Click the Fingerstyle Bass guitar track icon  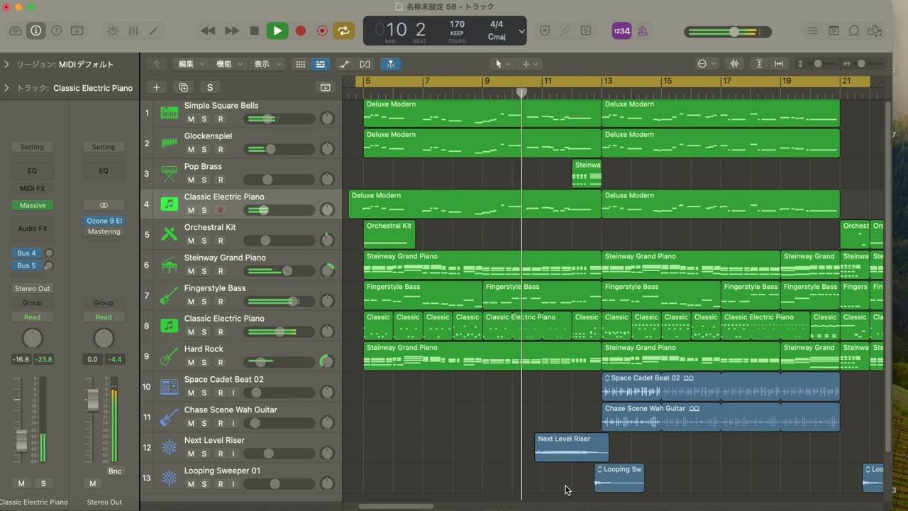(169, 295)
